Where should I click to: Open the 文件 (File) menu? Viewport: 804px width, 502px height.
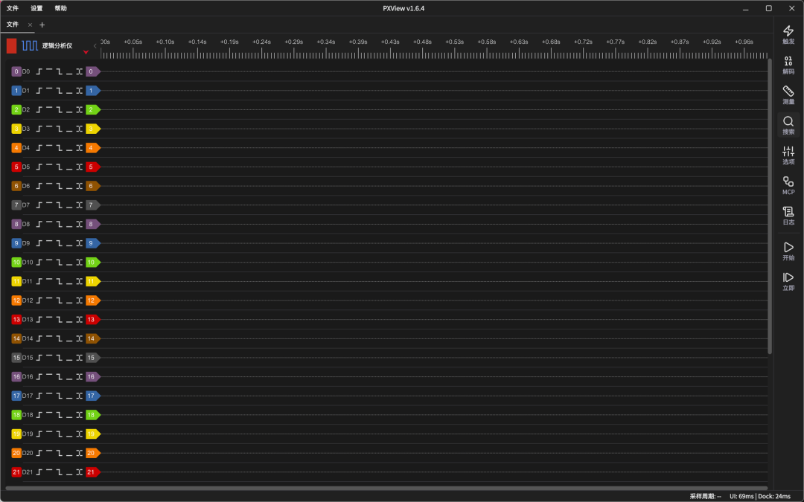[x=13, y=8]
